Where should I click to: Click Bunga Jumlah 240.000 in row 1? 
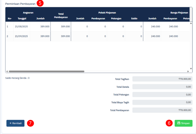pos(155,27)
